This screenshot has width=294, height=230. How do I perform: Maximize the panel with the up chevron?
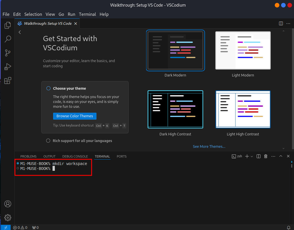click(x=281, y=156)
